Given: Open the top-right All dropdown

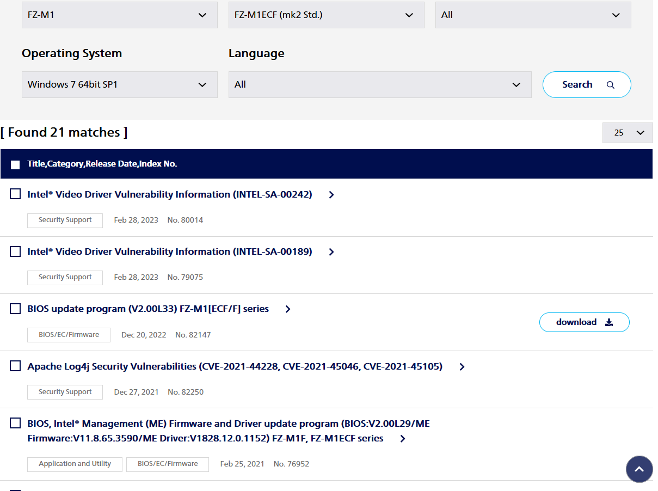Looking at the screenshot, I should (533, 15).
